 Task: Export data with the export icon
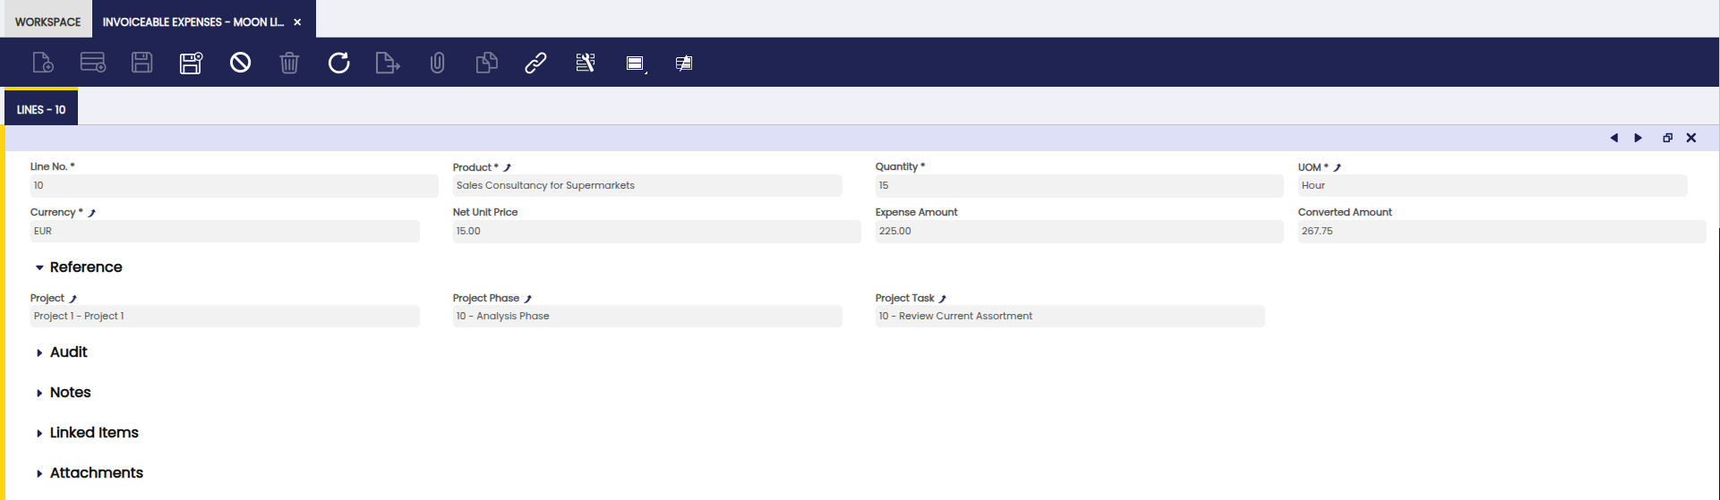388,63
